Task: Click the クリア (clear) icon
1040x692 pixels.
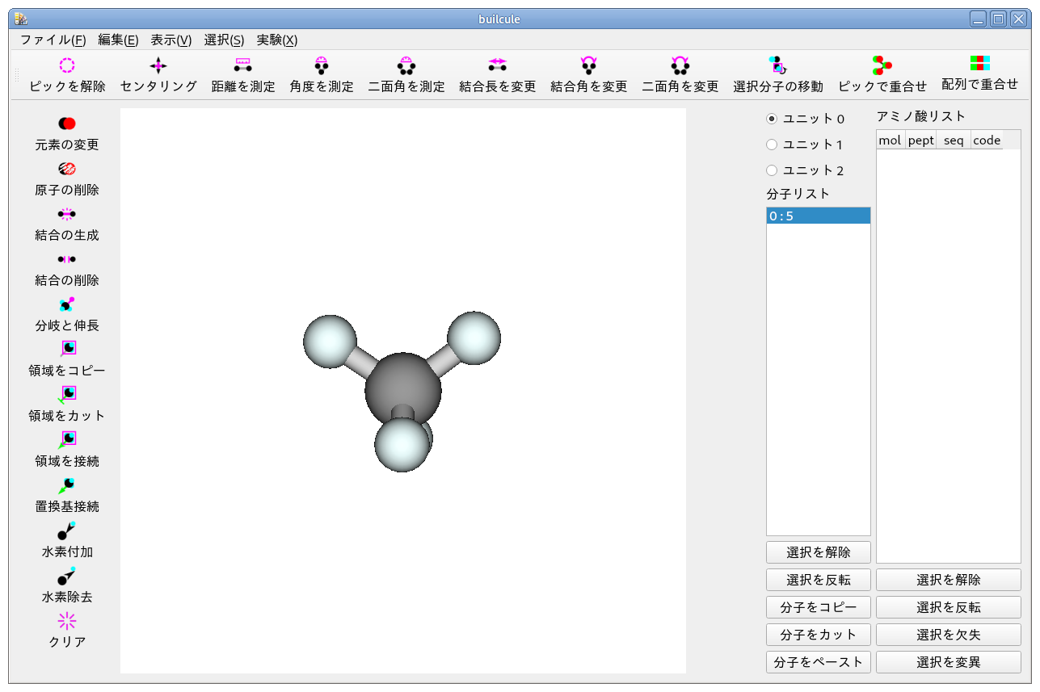Action: [x=66, y=631]
